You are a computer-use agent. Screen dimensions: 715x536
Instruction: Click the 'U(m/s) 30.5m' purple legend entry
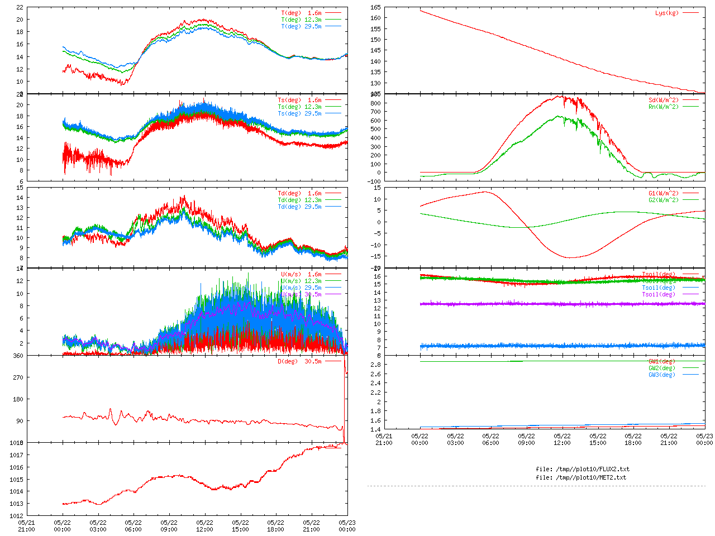pyautogui.click(x=302, y=295)
